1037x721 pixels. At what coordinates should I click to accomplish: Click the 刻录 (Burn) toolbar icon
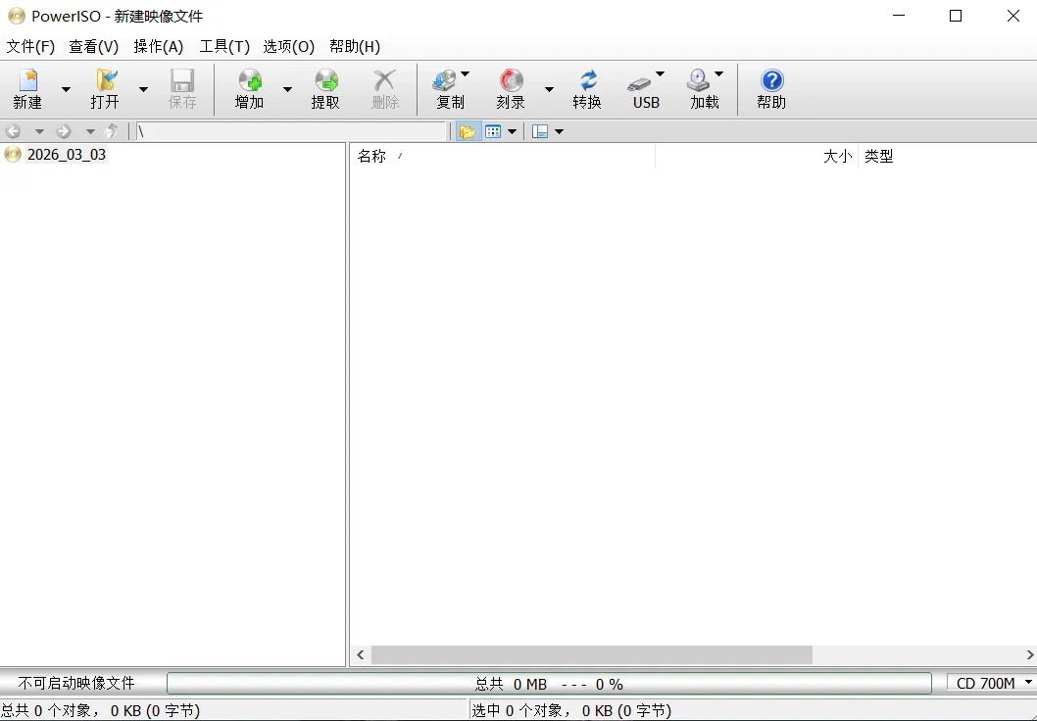coord(511,89)
